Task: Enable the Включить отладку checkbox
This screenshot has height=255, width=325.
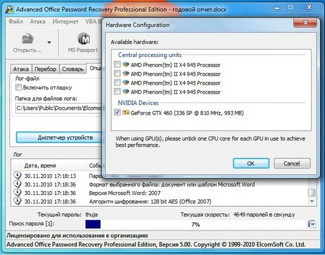Action: tap(19, 87)
